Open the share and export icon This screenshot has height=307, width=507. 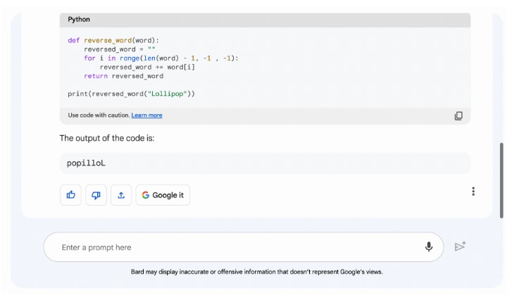[120, 195]
